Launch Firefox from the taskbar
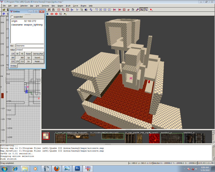 (56, 169)
